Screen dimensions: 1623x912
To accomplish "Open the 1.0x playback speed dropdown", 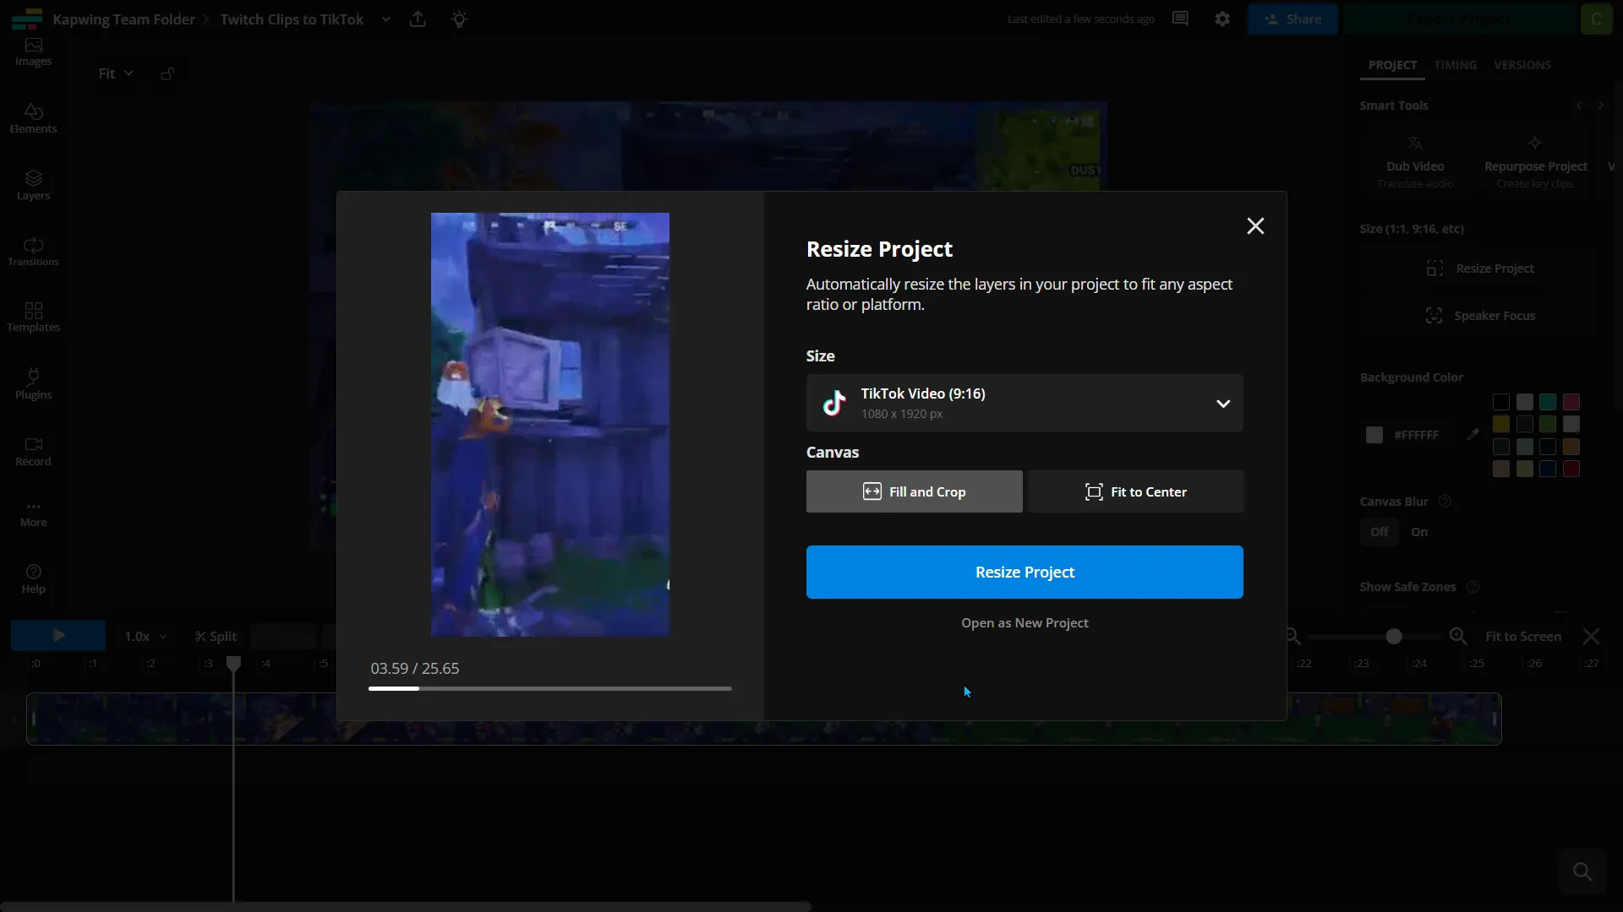I will tap(145, 636).
